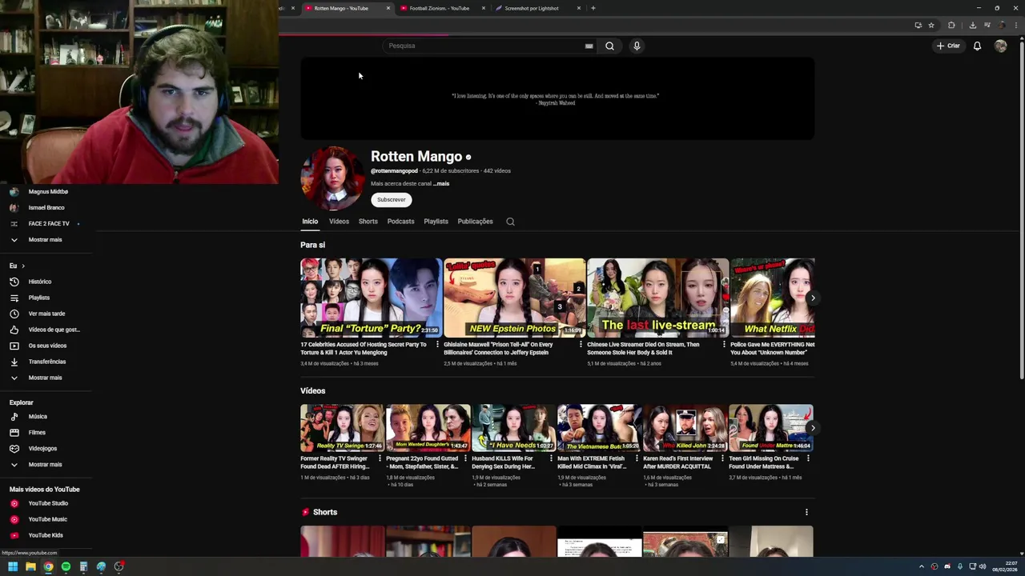Select the Vídeos channel tab
This screenshot has height=576, width=1025.
pyautogui.click(x=339, y=222)
